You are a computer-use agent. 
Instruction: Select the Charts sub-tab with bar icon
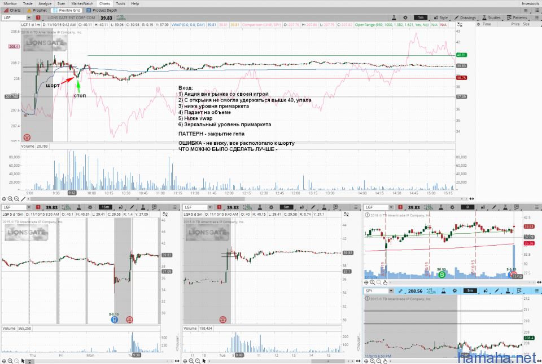click(x=12, y=10)
